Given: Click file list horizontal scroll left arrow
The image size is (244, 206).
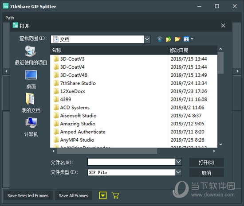Looking at the screenshot, I should [54, 151].
